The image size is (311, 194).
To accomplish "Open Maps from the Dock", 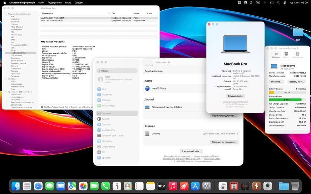I will (72, 186).
